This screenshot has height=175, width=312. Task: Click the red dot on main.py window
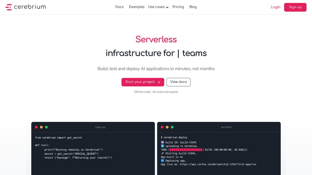(36, 127)
